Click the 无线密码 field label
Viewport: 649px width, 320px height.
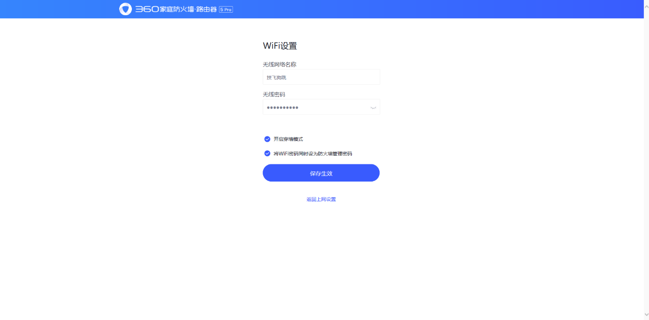(273, 94)
